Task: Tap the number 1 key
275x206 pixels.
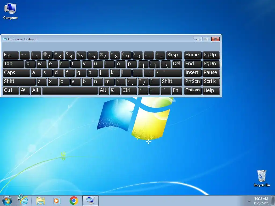Action: pos(36,55)
